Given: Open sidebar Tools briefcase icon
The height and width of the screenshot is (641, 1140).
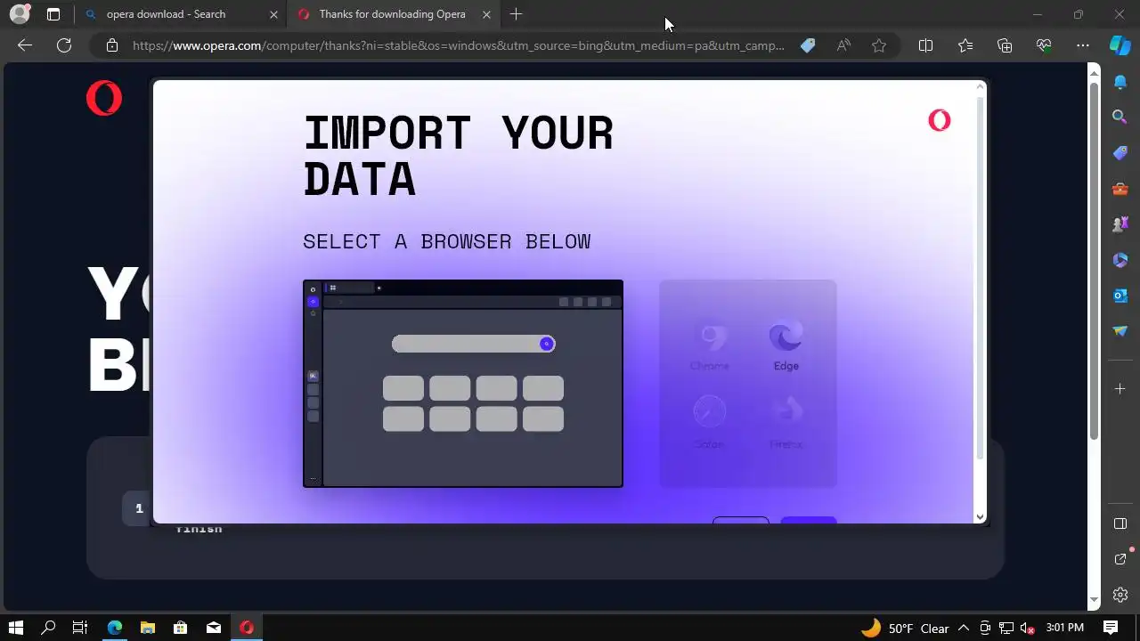Looking at the screenshot, I should 1120,189.
